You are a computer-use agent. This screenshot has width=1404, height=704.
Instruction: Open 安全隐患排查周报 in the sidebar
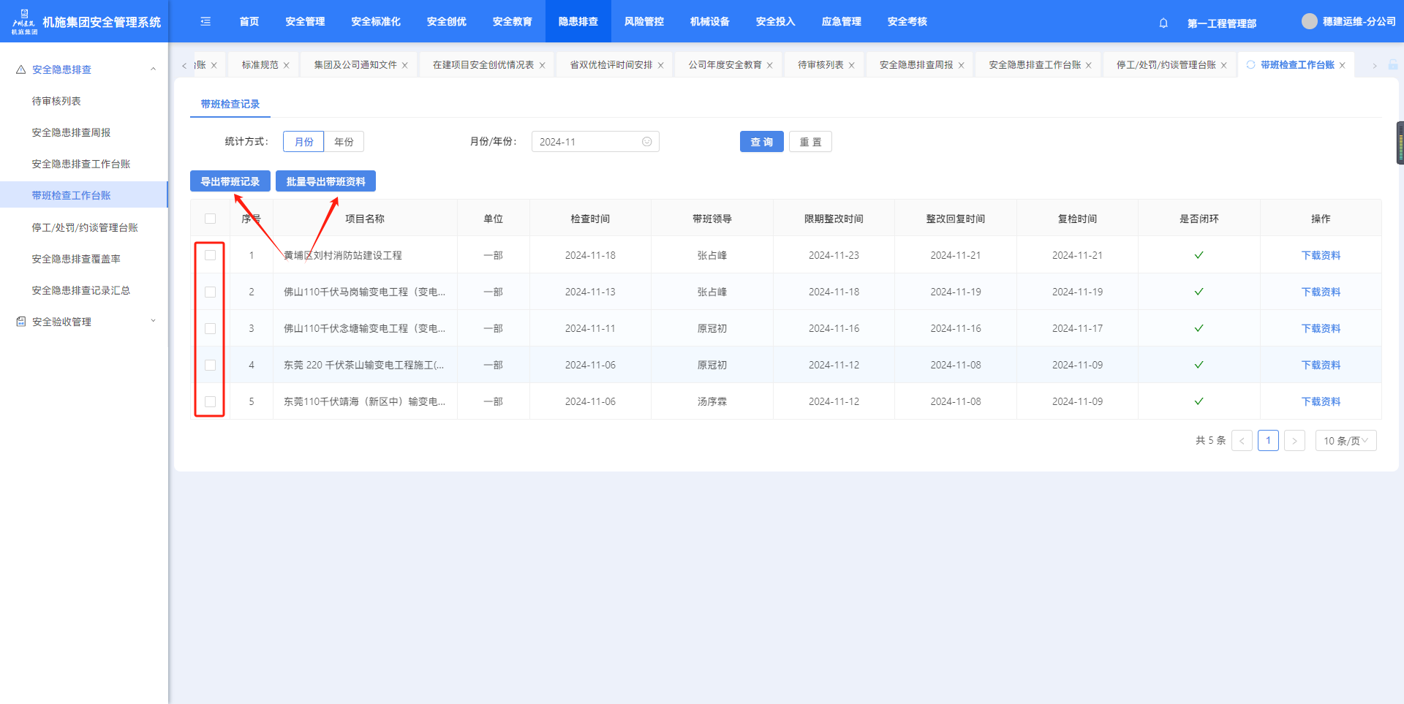71,132
